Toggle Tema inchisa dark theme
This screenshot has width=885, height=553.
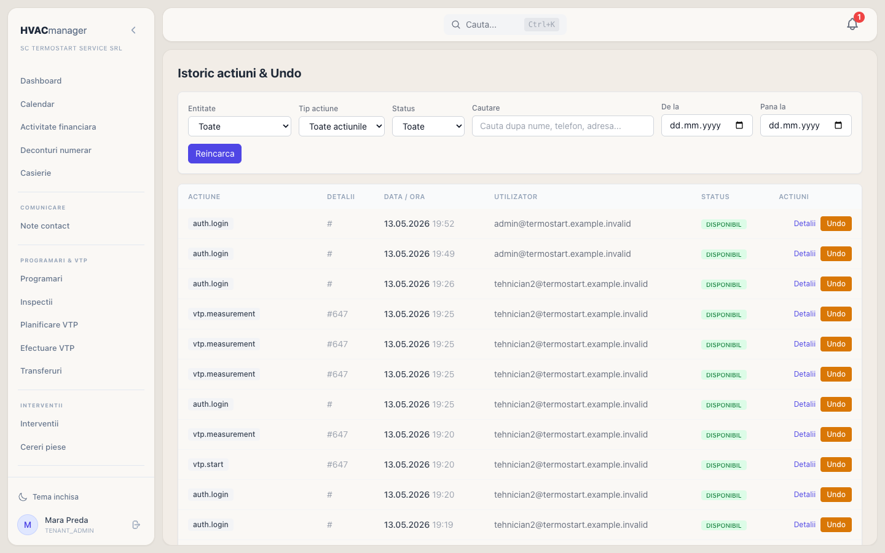(x=55, y=497)
